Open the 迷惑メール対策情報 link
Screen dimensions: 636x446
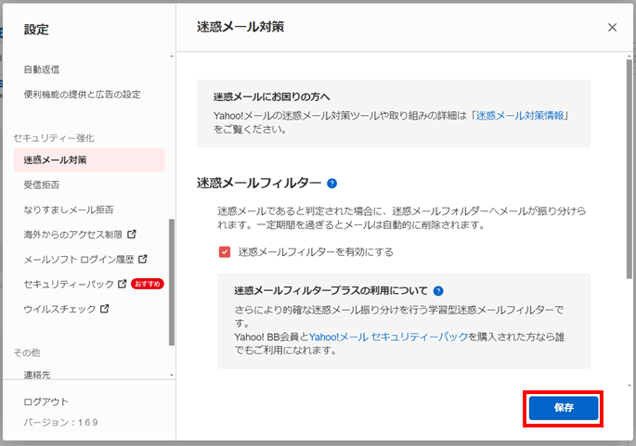click(521, 116)
